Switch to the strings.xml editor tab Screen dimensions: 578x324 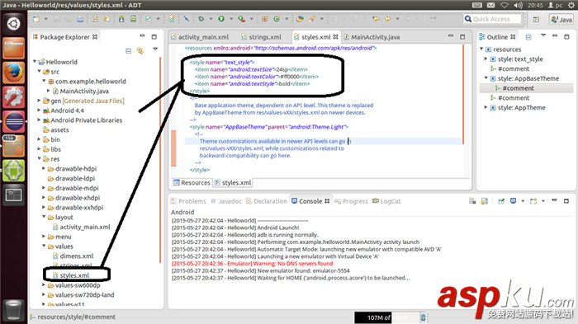262,37
